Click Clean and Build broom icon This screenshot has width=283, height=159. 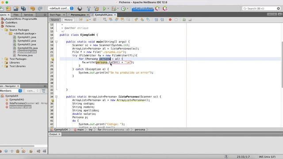coord(96,8)
